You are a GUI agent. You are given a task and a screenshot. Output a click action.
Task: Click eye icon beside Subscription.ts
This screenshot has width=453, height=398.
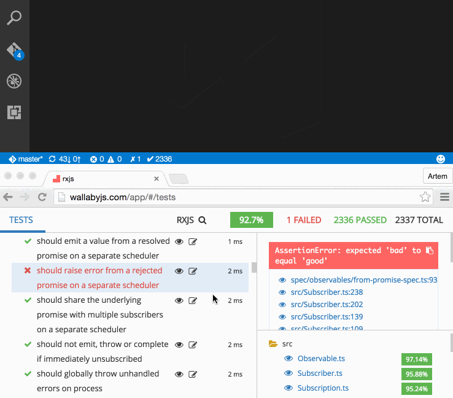tap(288, 388)
